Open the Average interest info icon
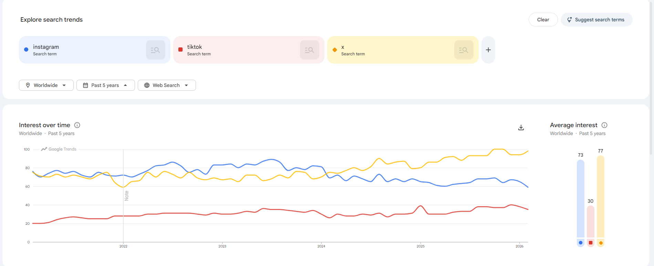The width and height of the screenshot is (654, 266). [x=604, y=125]
